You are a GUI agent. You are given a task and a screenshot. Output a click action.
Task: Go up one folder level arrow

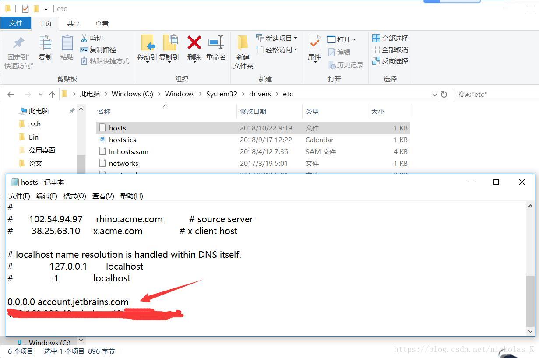52,94
